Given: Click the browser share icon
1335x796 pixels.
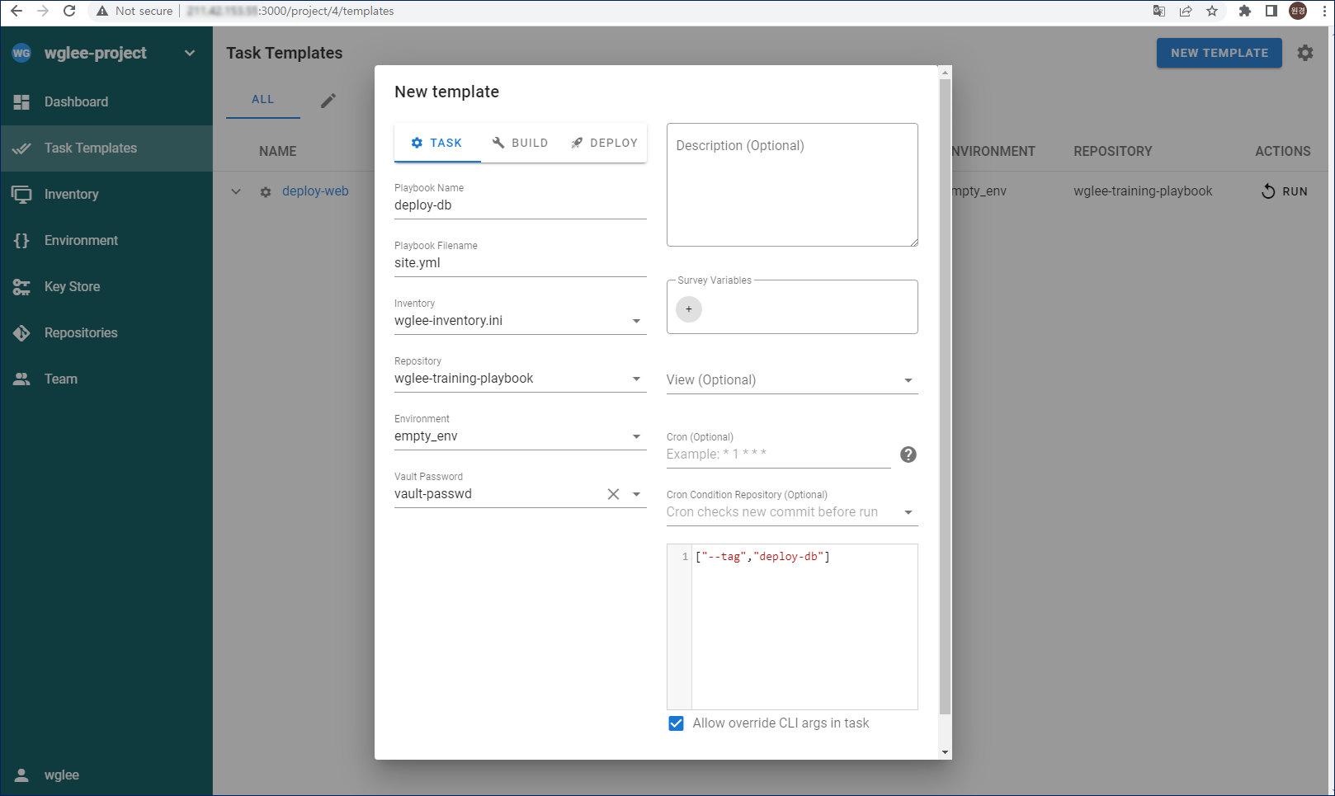Looking at the screenshot, I should (x=1186, y=11).
